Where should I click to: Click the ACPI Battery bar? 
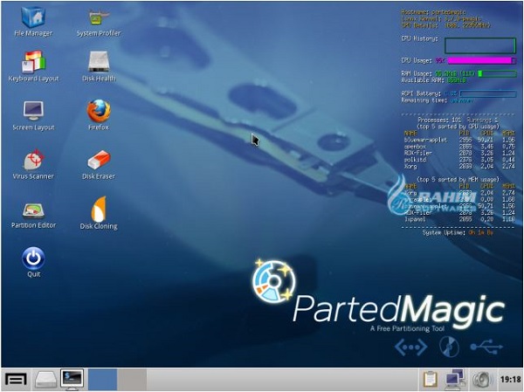pyautogui.click(x=488, y=94)
